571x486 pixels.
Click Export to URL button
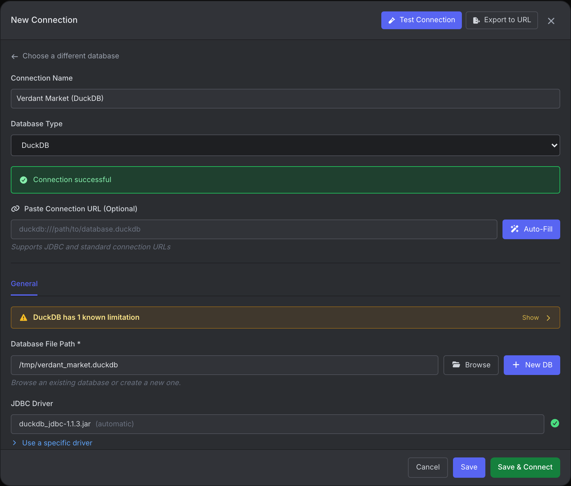[502, 20]
